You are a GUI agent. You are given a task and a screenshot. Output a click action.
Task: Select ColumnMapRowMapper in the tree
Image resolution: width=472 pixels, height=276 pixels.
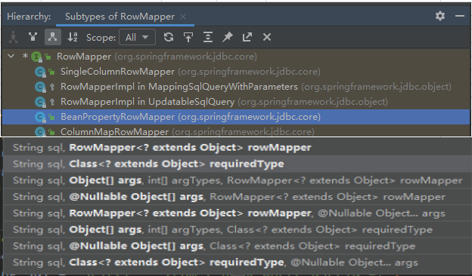coord(236,130)
